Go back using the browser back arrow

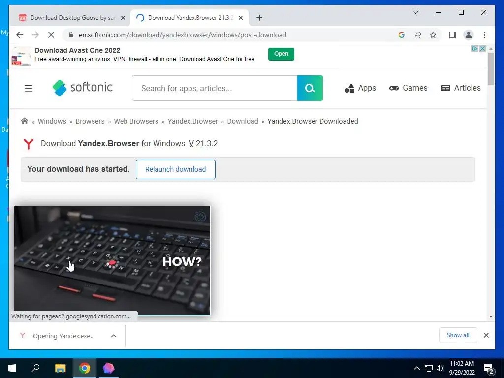click(x=20, y=35)
